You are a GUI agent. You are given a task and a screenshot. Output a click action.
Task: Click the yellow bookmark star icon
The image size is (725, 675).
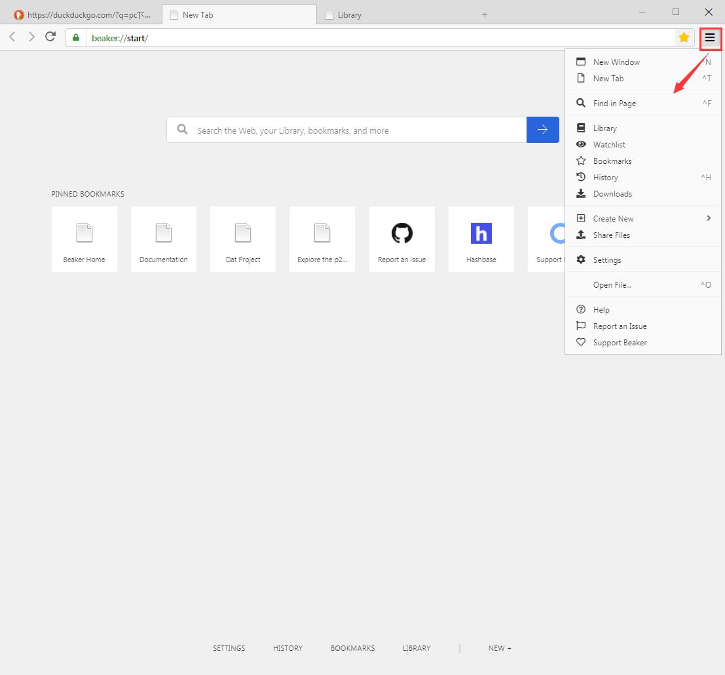pyautogui.click(x=684, y=37)
